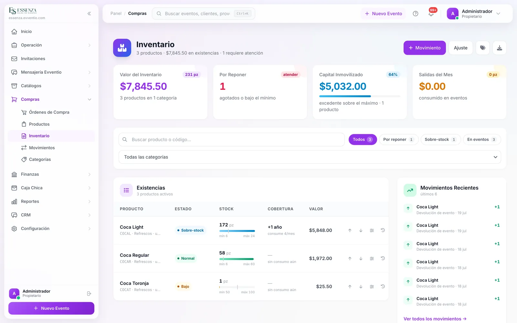Collapse the Compras sidebar section
Screen dimensions: 517x323
[x=51, y=99]
